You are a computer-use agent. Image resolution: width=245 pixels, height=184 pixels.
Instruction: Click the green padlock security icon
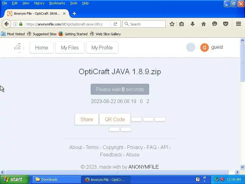coord(21,24)
